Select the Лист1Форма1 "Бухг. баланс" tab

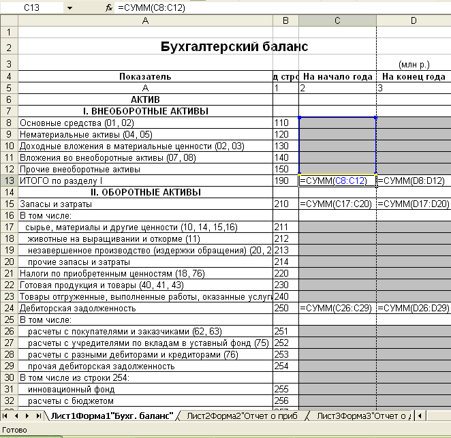[x=109, y=416]
